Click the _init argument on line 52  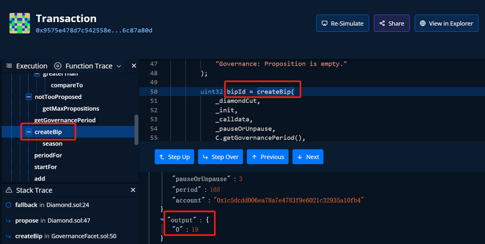point(227,110)
